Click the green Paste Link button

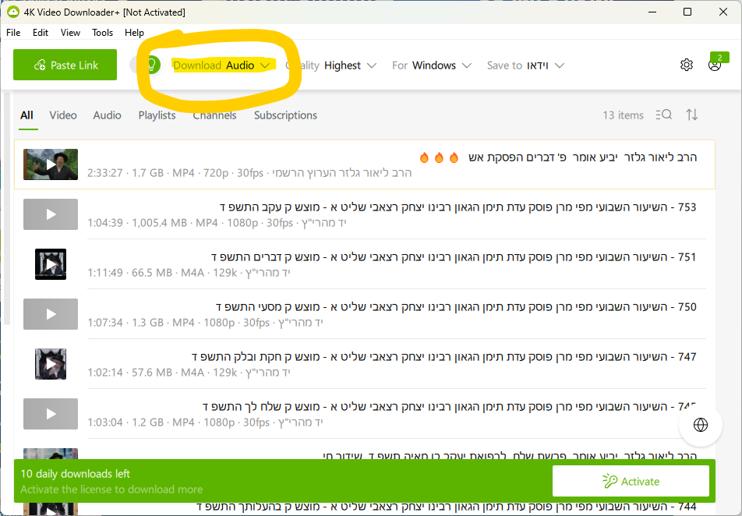pos(65,65)
